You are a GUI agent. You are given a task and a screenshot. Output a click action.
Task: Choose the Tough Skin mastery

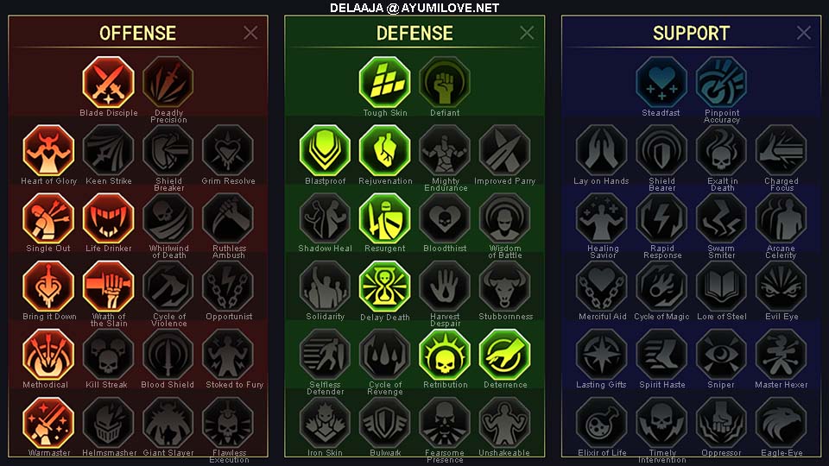pyautogui.click(x=384, y=82)
